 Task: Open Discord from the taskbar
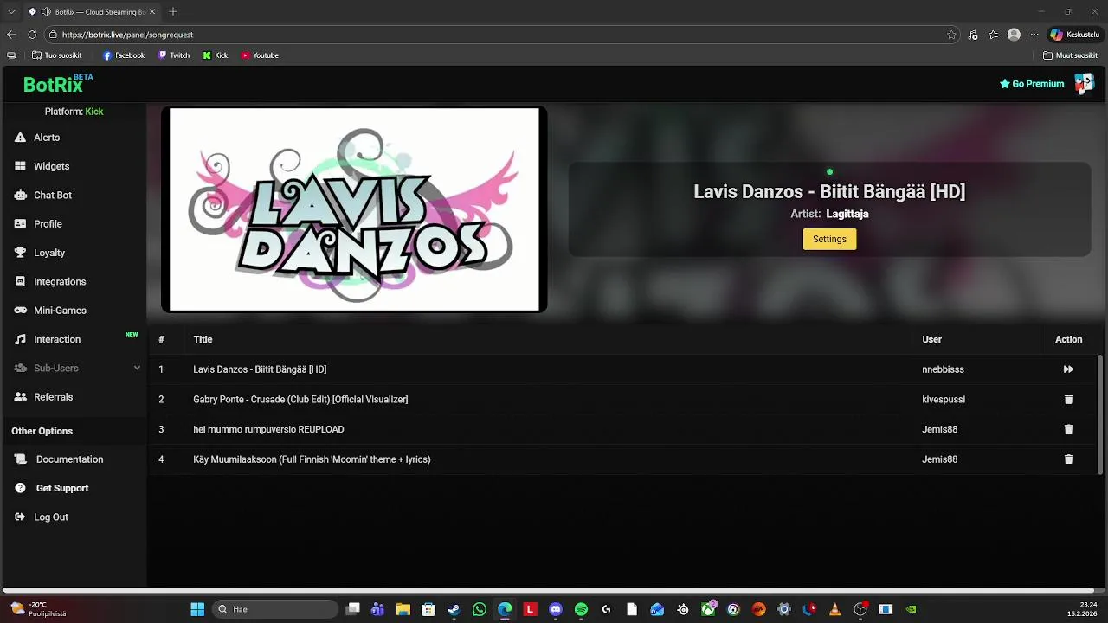[556, 609]
